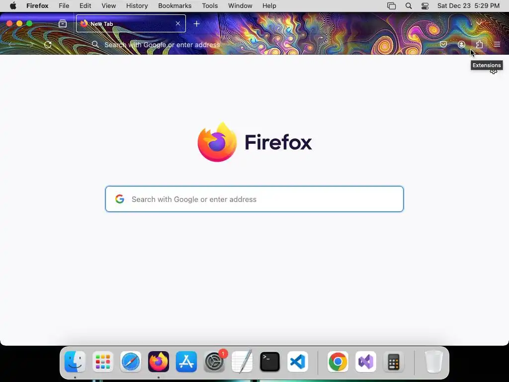Open the Edit menu
Screen dimensions: 509x382
click(x=85, y=6)
